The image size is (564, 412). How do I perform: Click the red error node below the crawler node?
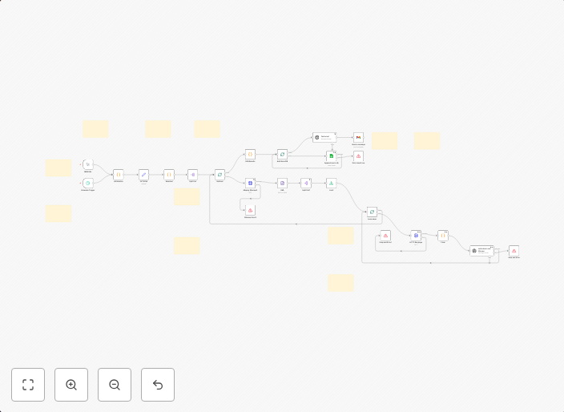[x=250, y=210]
